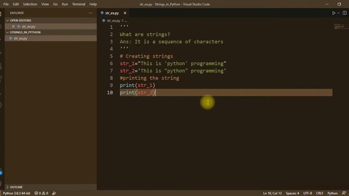Image resolution: width=349 pixels, height=196 pixels.
Task: Click the '#printing the string' comment
Action: (149, 78)
